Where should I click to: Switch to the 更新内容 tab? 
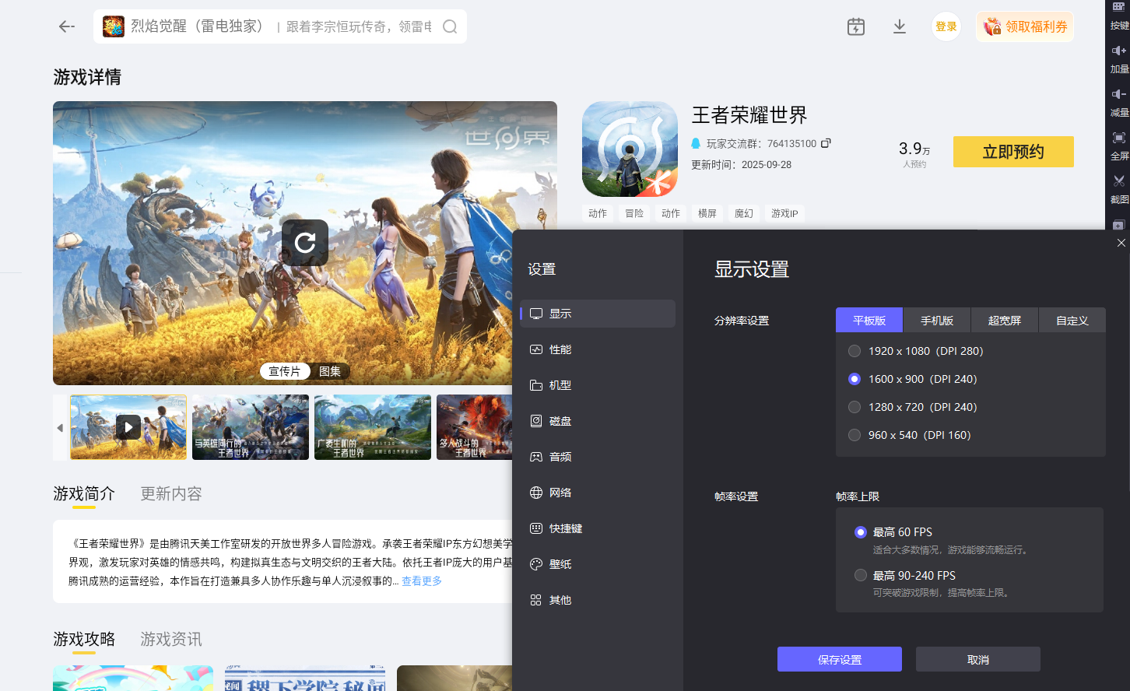170,493
